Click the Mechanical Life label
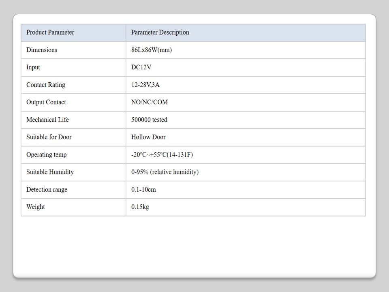 [47, 120]
